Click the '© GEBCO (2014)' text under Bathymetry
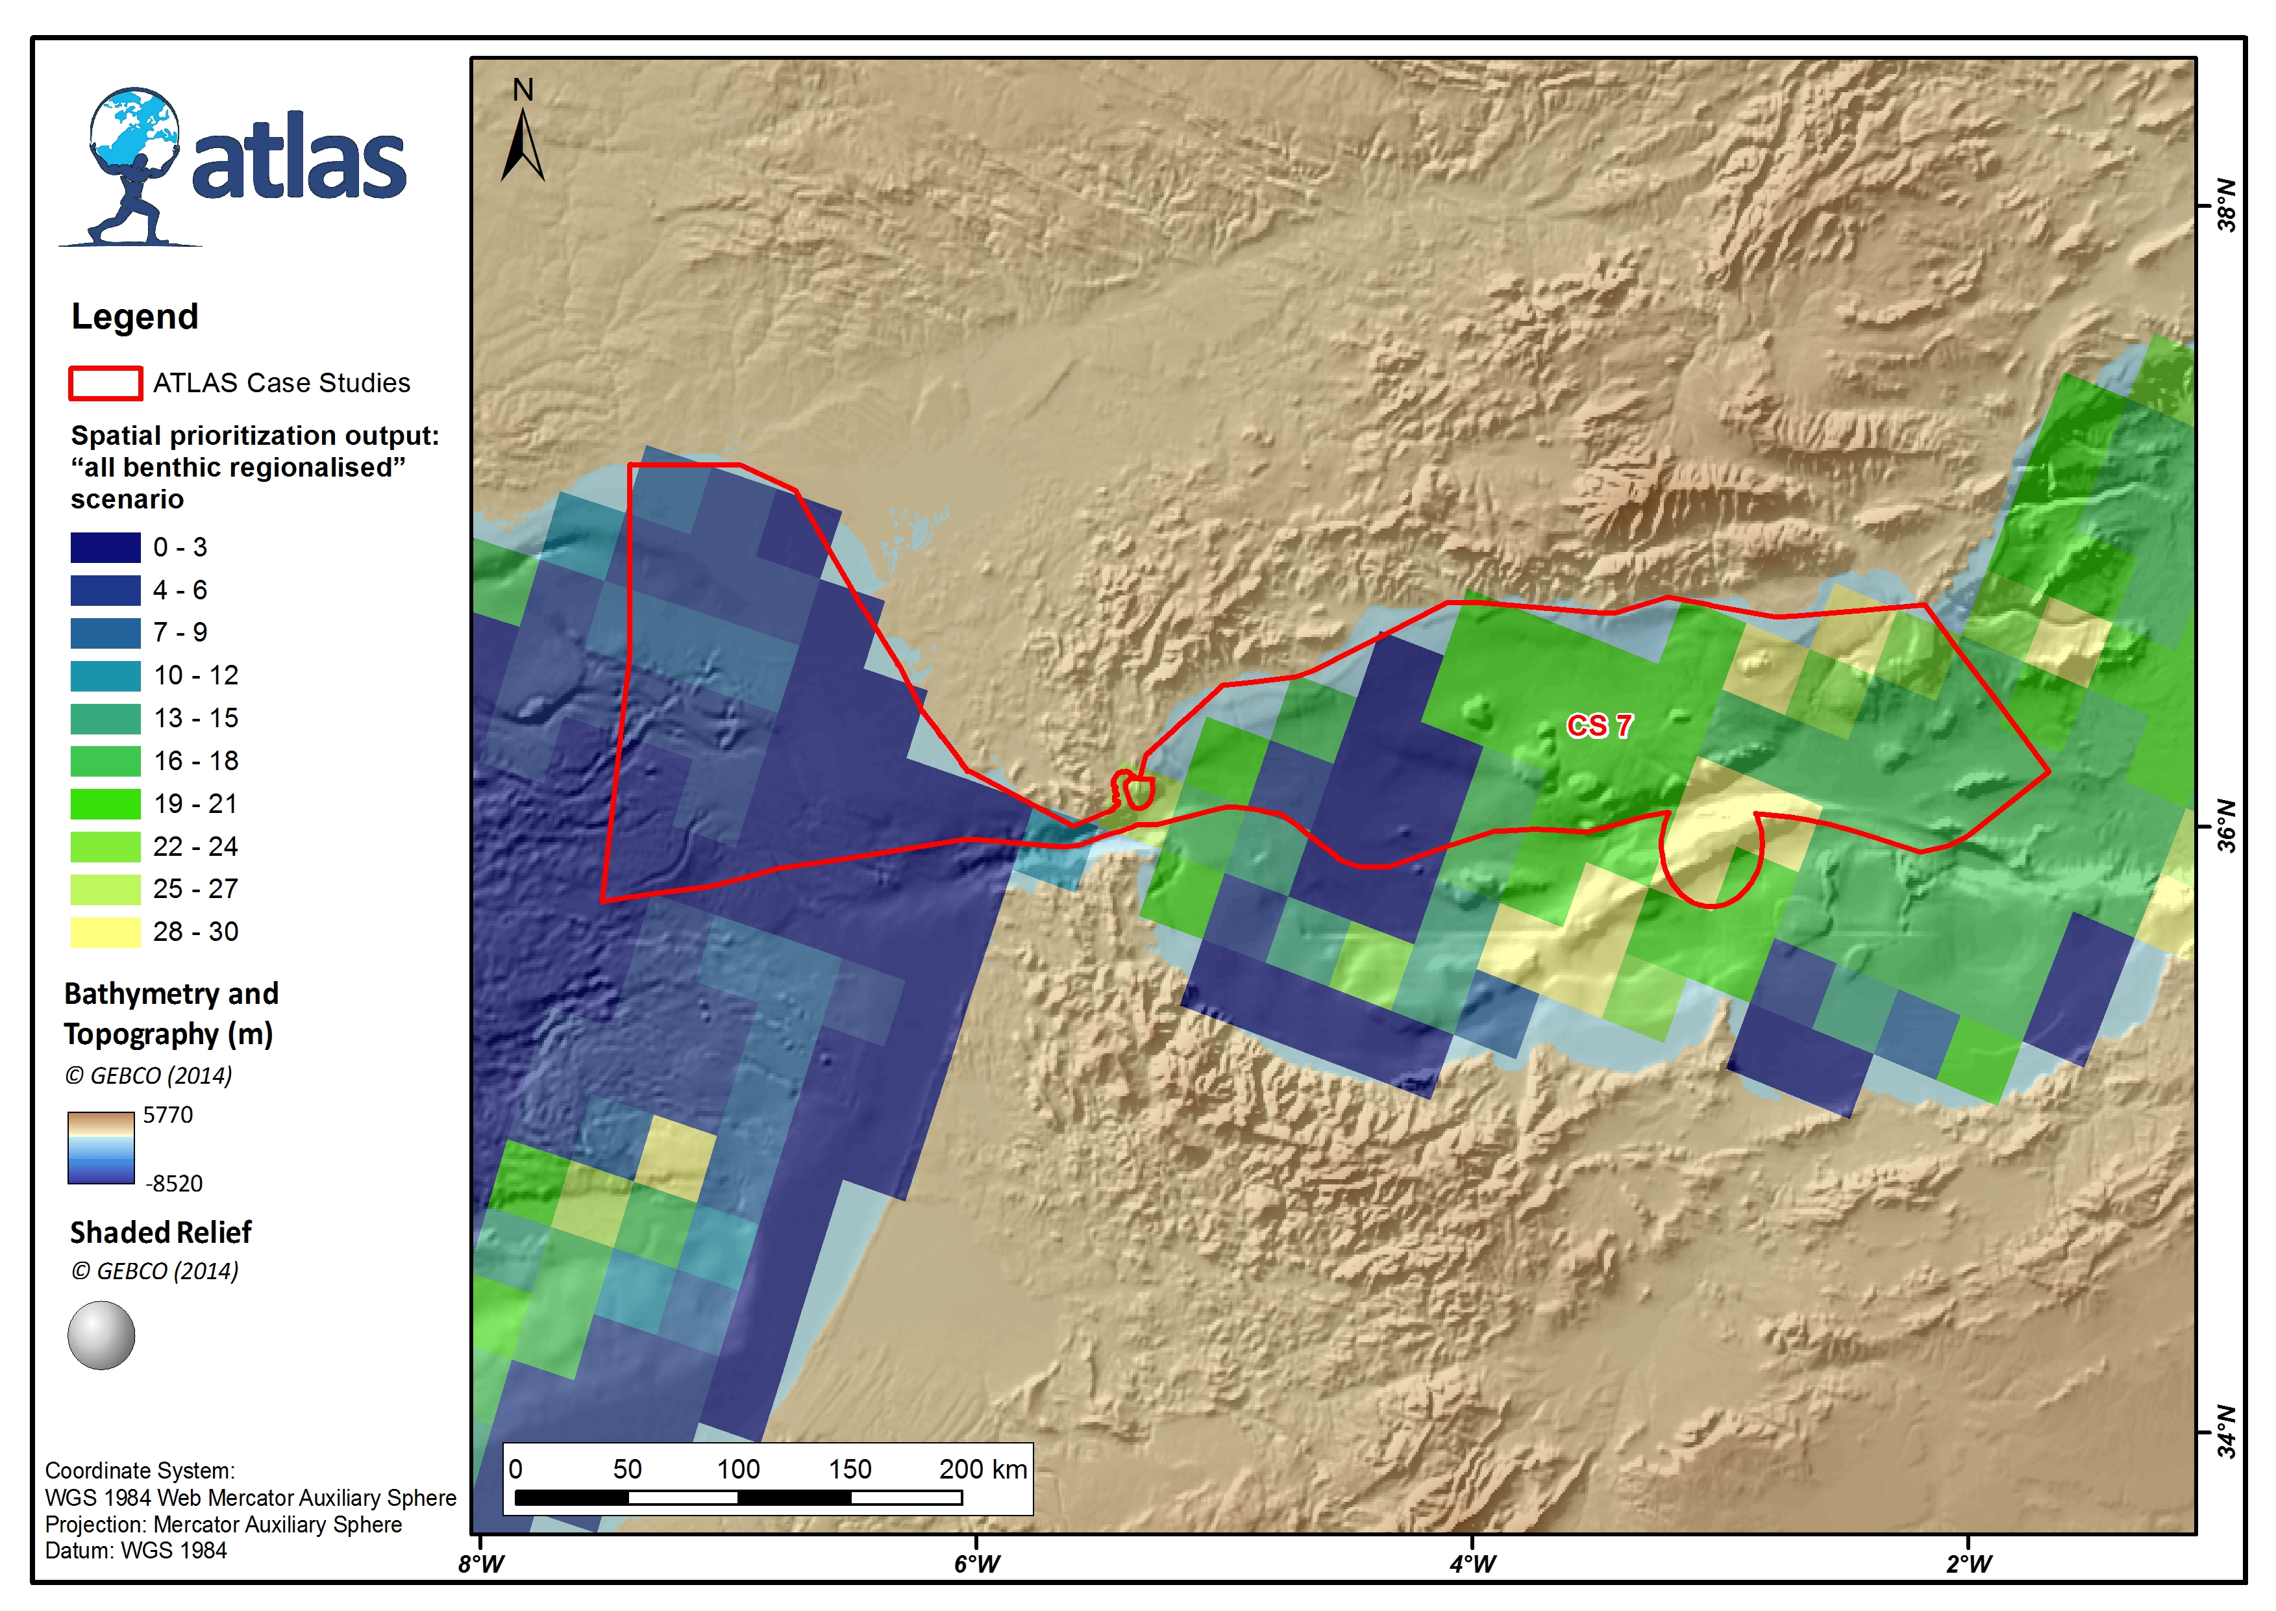 (x=149, y=1077)
